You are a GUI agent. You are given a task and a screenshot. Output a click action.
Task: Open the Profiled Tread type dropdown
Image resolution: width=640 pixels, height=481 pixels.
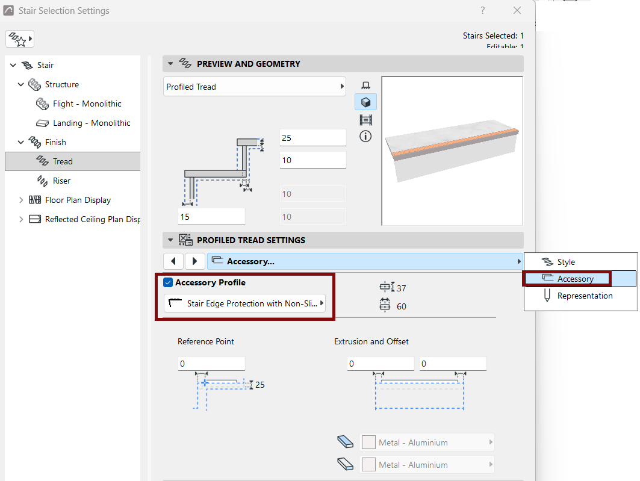click(x=255, y=87)
